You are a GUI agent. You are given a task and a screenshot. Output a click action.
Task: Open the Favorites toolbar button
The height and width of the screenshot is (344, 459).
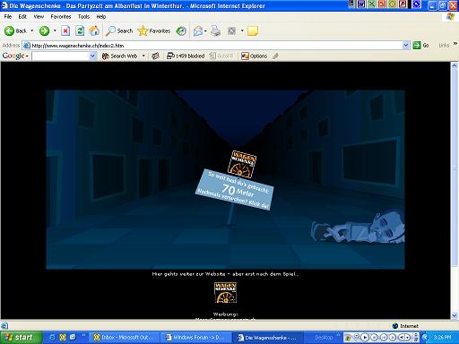[x=154, y=30]
